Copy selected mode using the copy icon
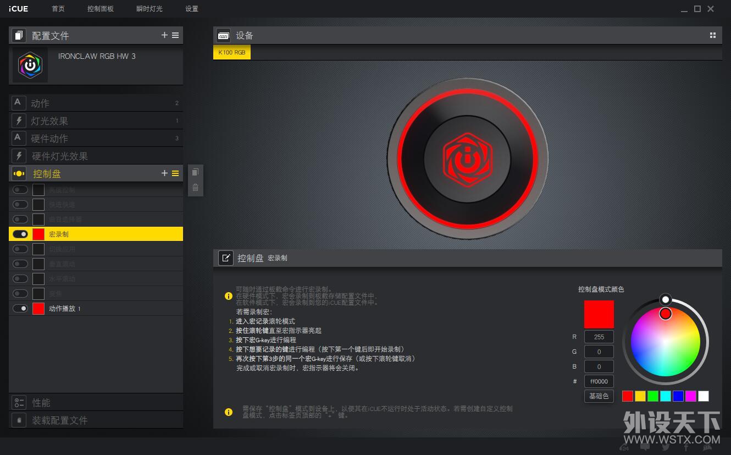 [195, 172]
